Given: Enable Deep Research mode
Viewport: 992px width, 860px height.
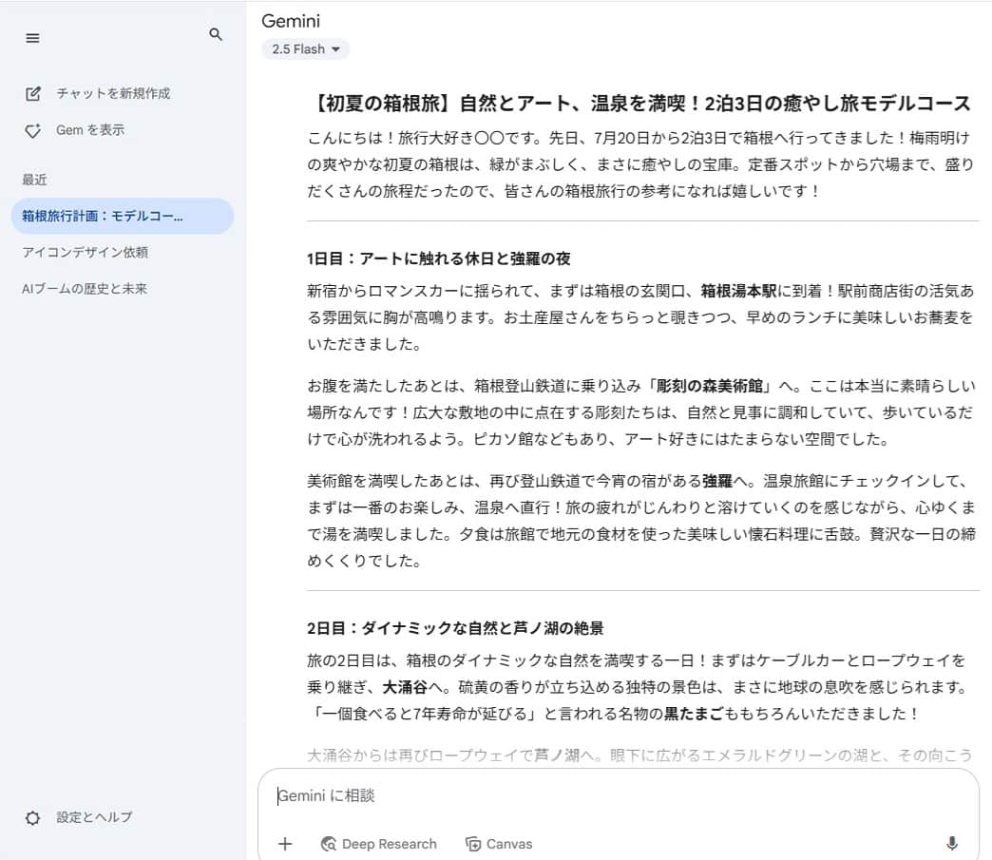Looking at the screenshot, I should 378,844.
